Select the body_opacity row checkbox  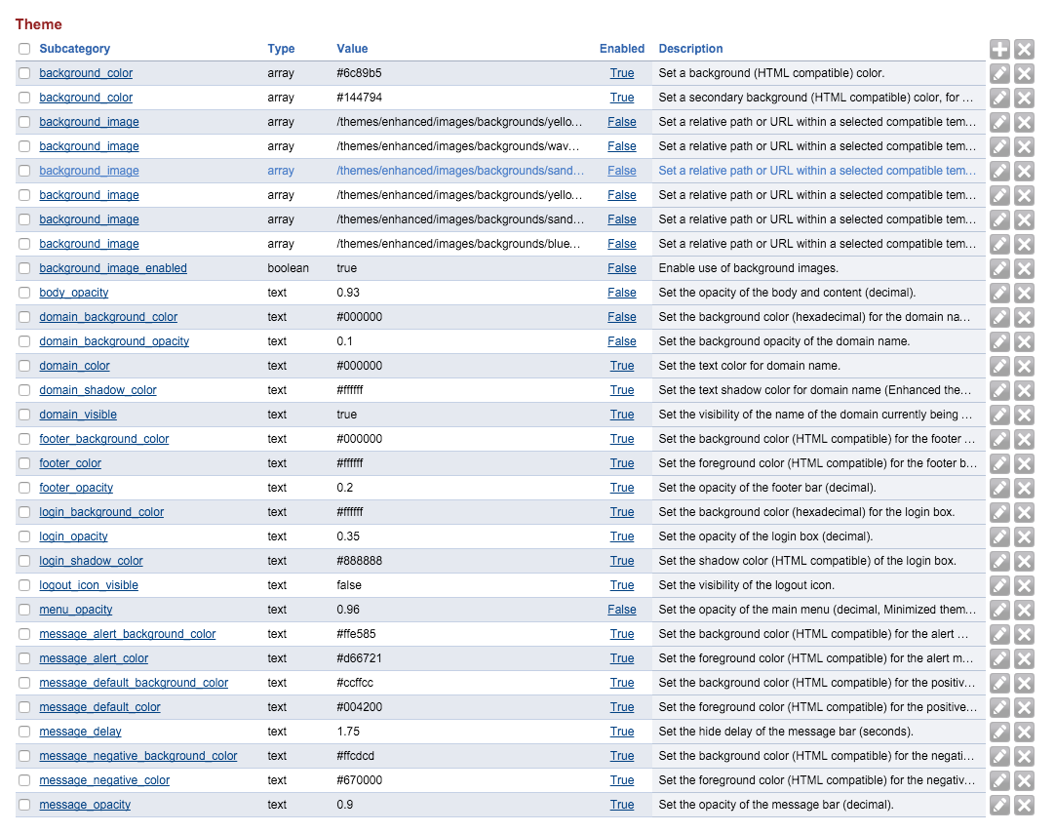pos(24,292)
